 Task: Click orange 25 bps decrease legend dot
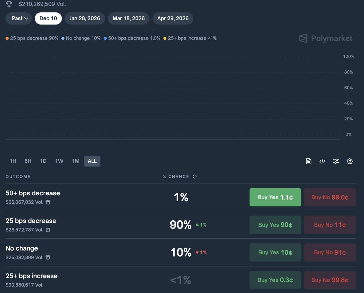click(7, 38)
